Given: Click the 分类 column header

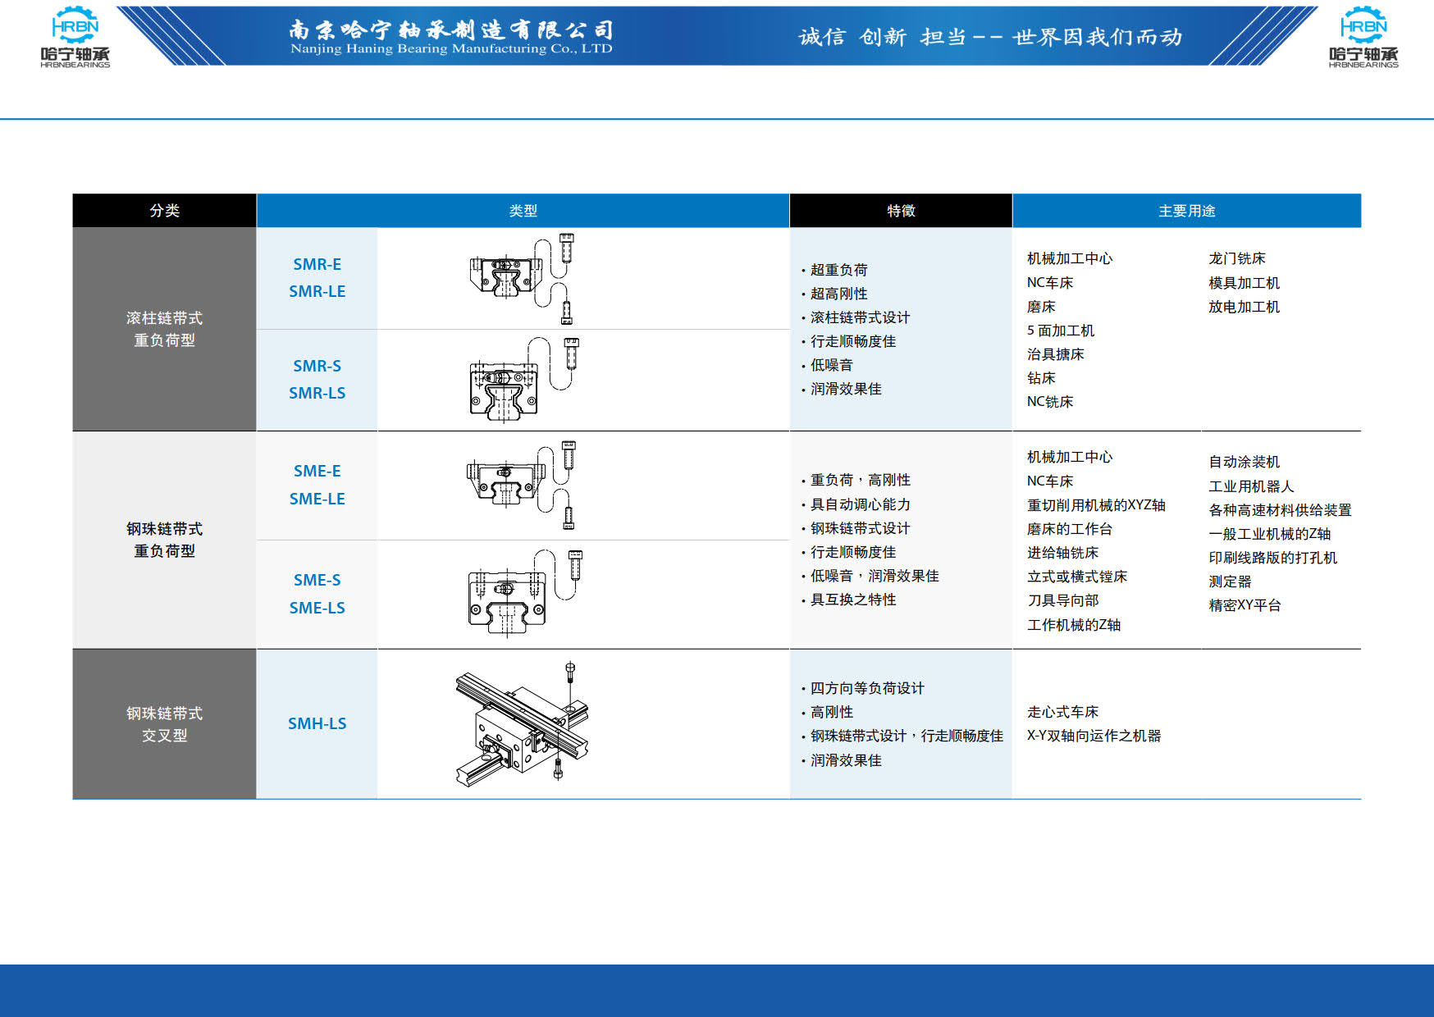Looking at the screenshot, I should 164,211.
